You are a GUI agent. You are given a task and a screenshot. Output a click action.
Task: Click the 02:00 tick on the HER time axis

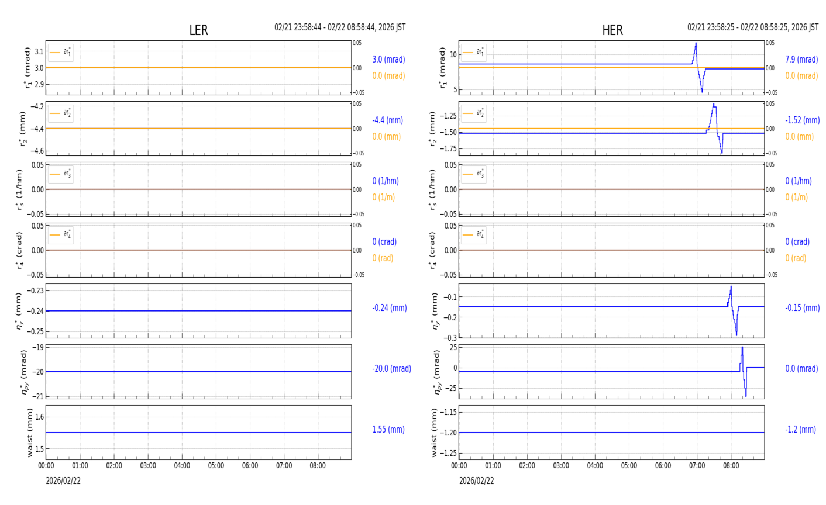pyautogui.click(x=527, y=466)
